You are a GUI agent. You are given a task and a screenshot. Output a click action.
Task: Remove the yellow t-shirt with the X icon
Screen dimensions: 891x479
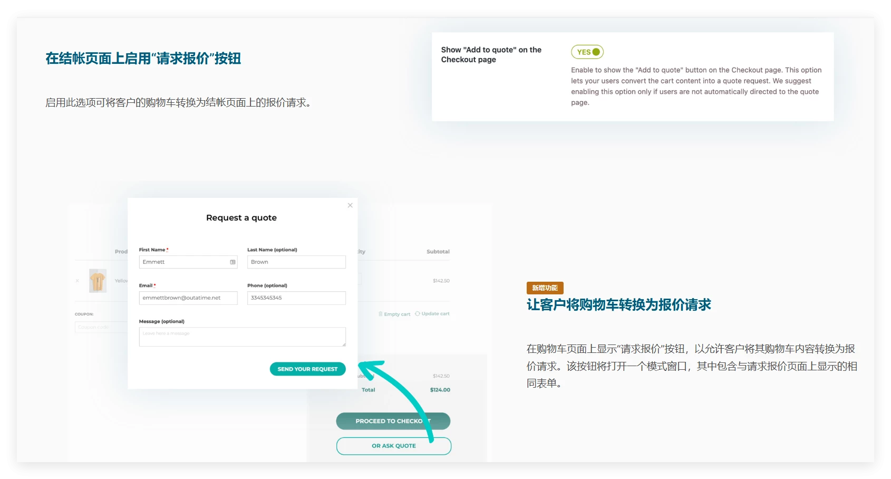78,281
